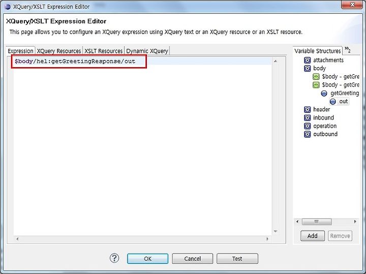Select the out tree node
This screenshot has width=366, height=274.
(343, 101)
